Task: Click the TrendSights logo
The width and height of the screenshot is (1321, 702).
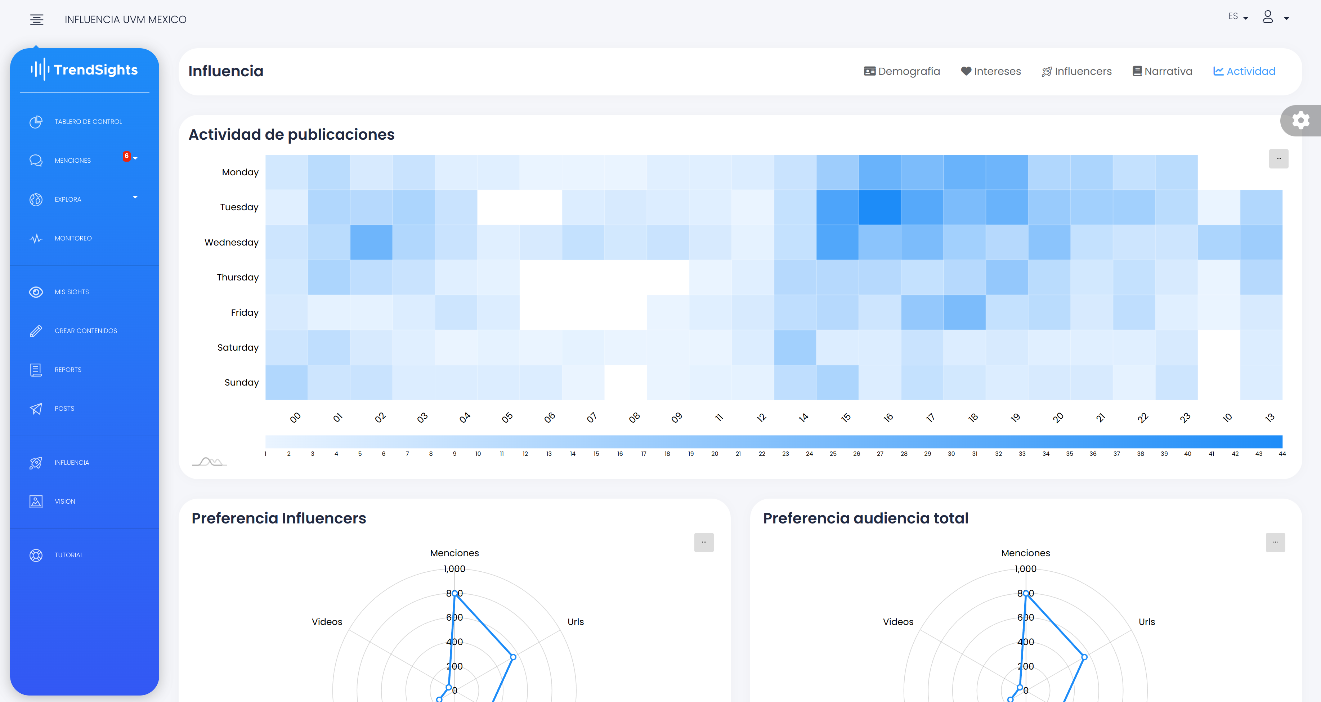Action: (x=84, y=69)
